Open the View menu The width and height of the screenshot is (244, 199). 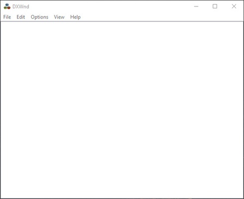(59, 17)
